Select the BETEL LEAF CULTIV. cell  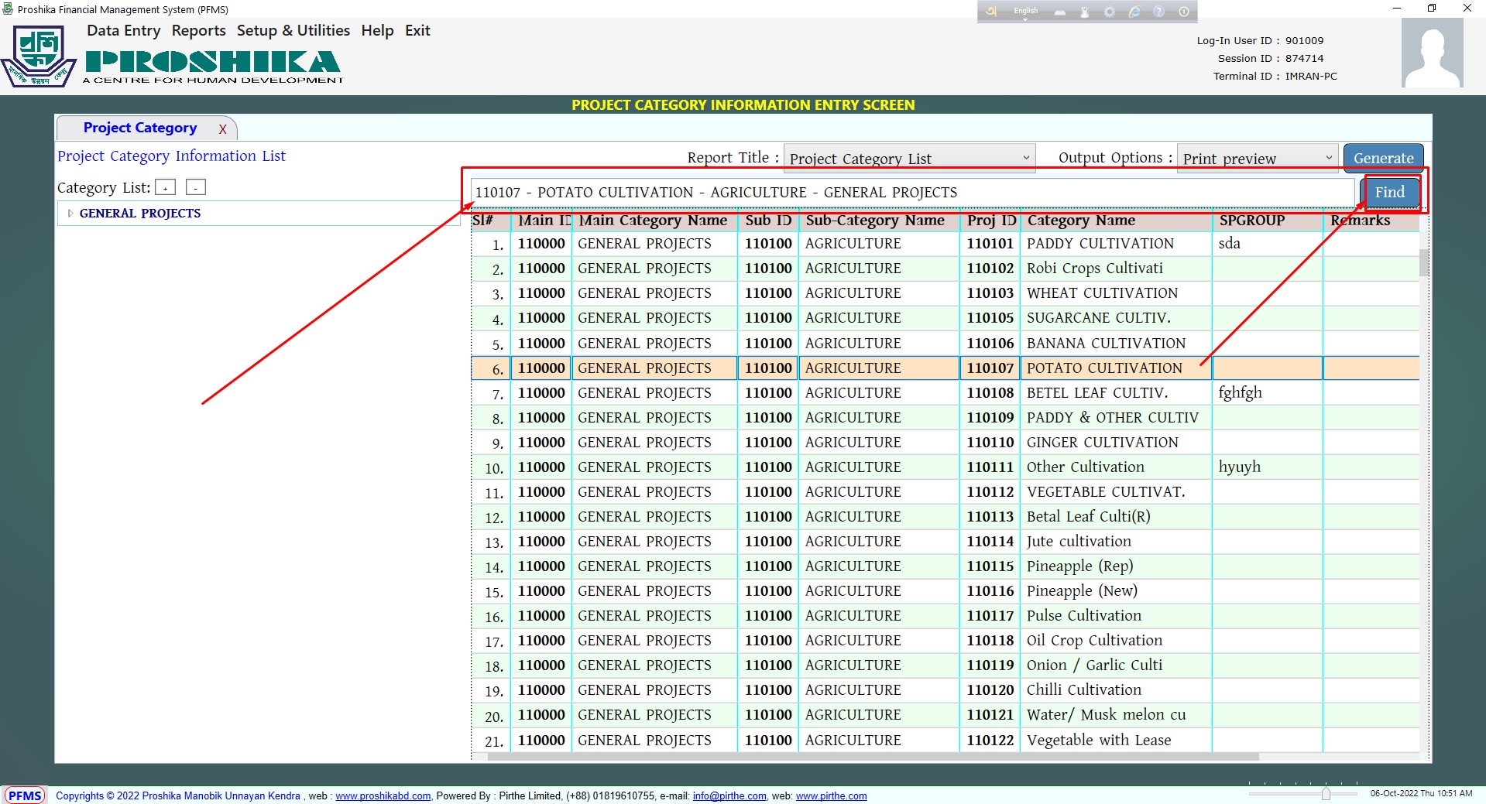point(1116,393)
